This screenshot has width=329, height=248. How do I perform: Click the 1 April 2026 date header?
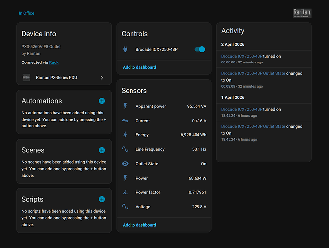click(x=233, y=98)
